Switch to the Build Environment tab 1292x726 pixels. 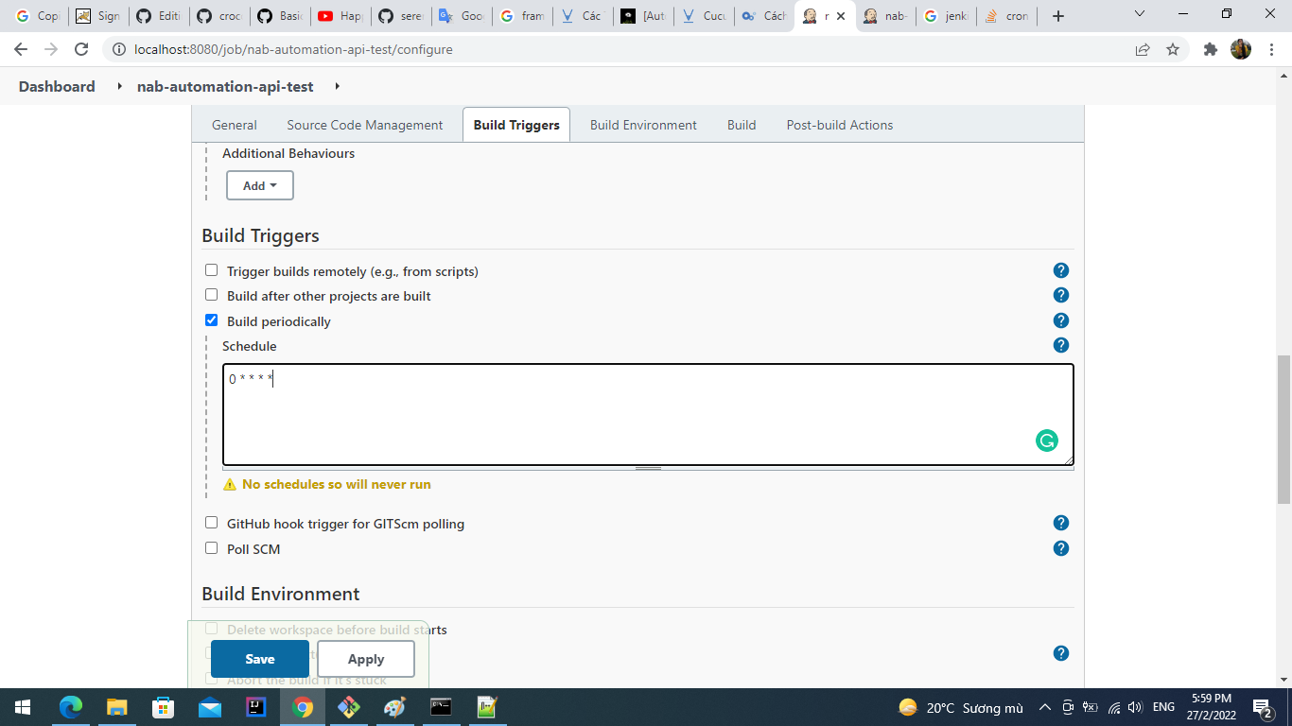pos(643,125)
